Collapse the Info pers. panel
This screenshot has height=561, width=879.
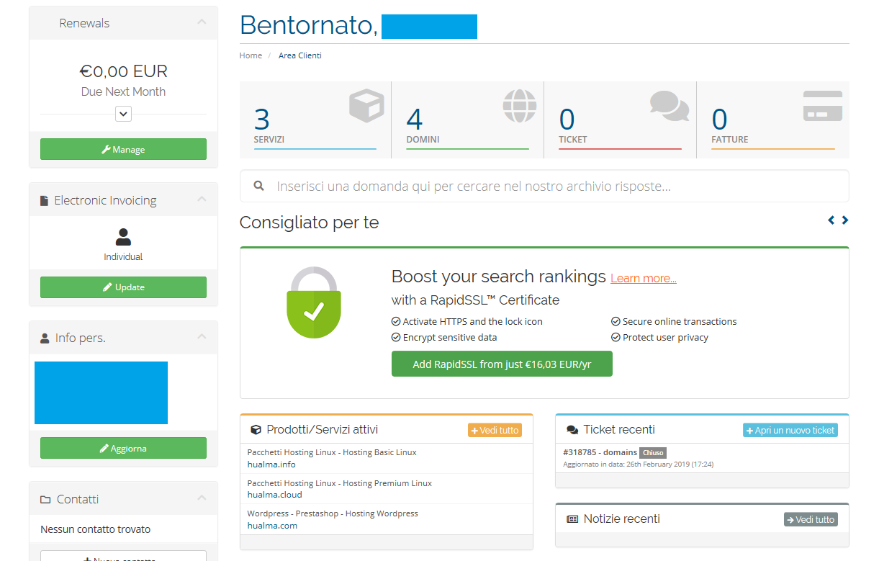tap(202, 337)
